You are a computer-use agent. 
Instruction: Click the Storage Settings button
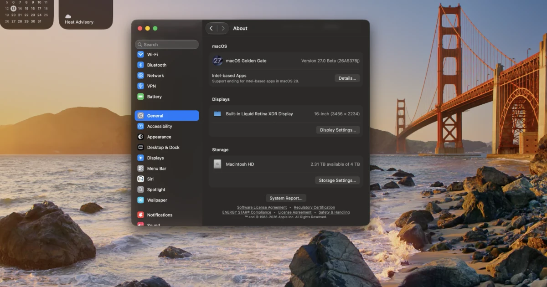tap(337, 180)
